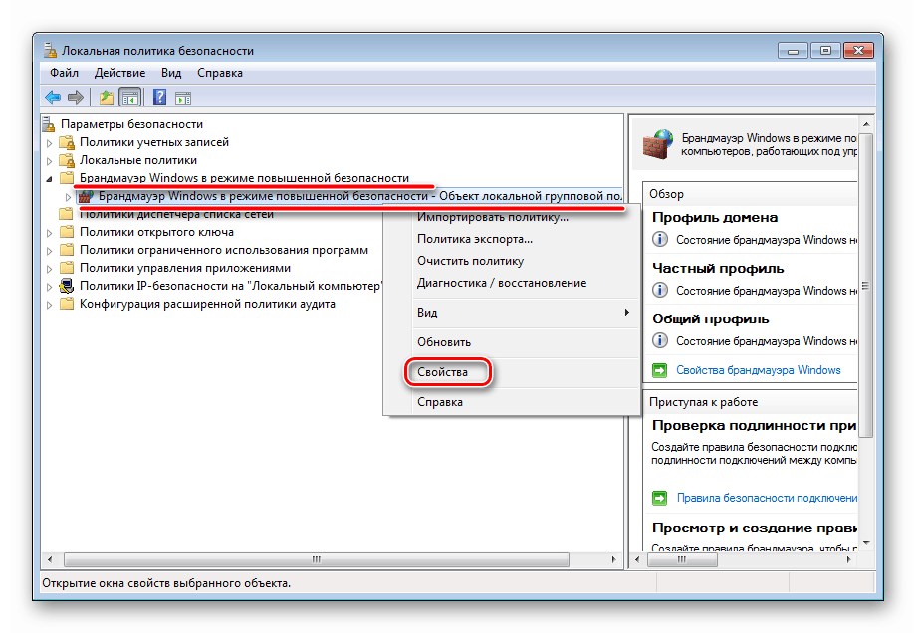Open the Действие menu
The width and height of the screenshot is (916, 633).
coord(119,72)
